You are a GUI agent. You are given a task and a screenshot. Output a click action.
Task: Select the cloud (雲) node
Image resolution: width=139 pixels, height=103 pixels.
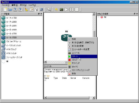(22, 61)
